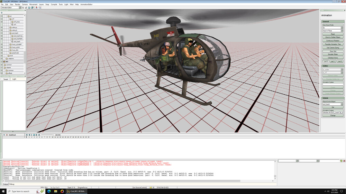Viewport: 346px width, 194px height.
Task: Open the second filter dropdown at the bottom right
Action: click(318, 161)
